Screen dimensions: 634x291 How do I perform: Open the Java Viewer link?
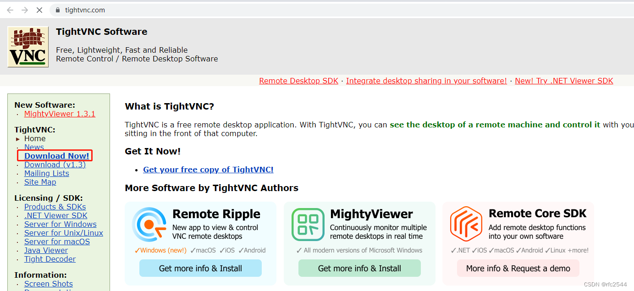[46, 250]
